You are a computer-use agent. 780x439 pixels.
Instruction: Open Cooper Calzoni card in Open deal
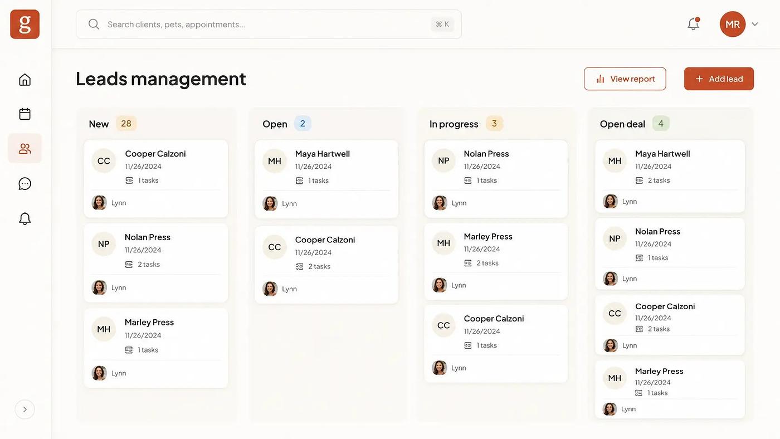pos(670,325)
